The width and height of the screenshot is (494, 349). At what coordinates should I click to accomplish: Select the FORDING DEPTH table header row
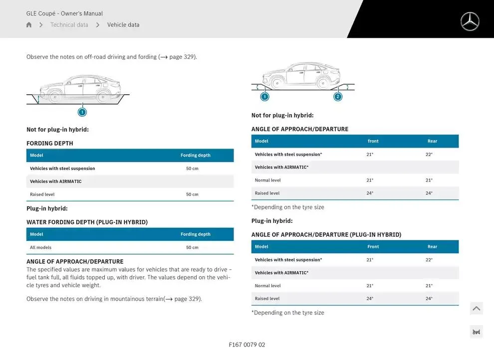coord(130,155)
